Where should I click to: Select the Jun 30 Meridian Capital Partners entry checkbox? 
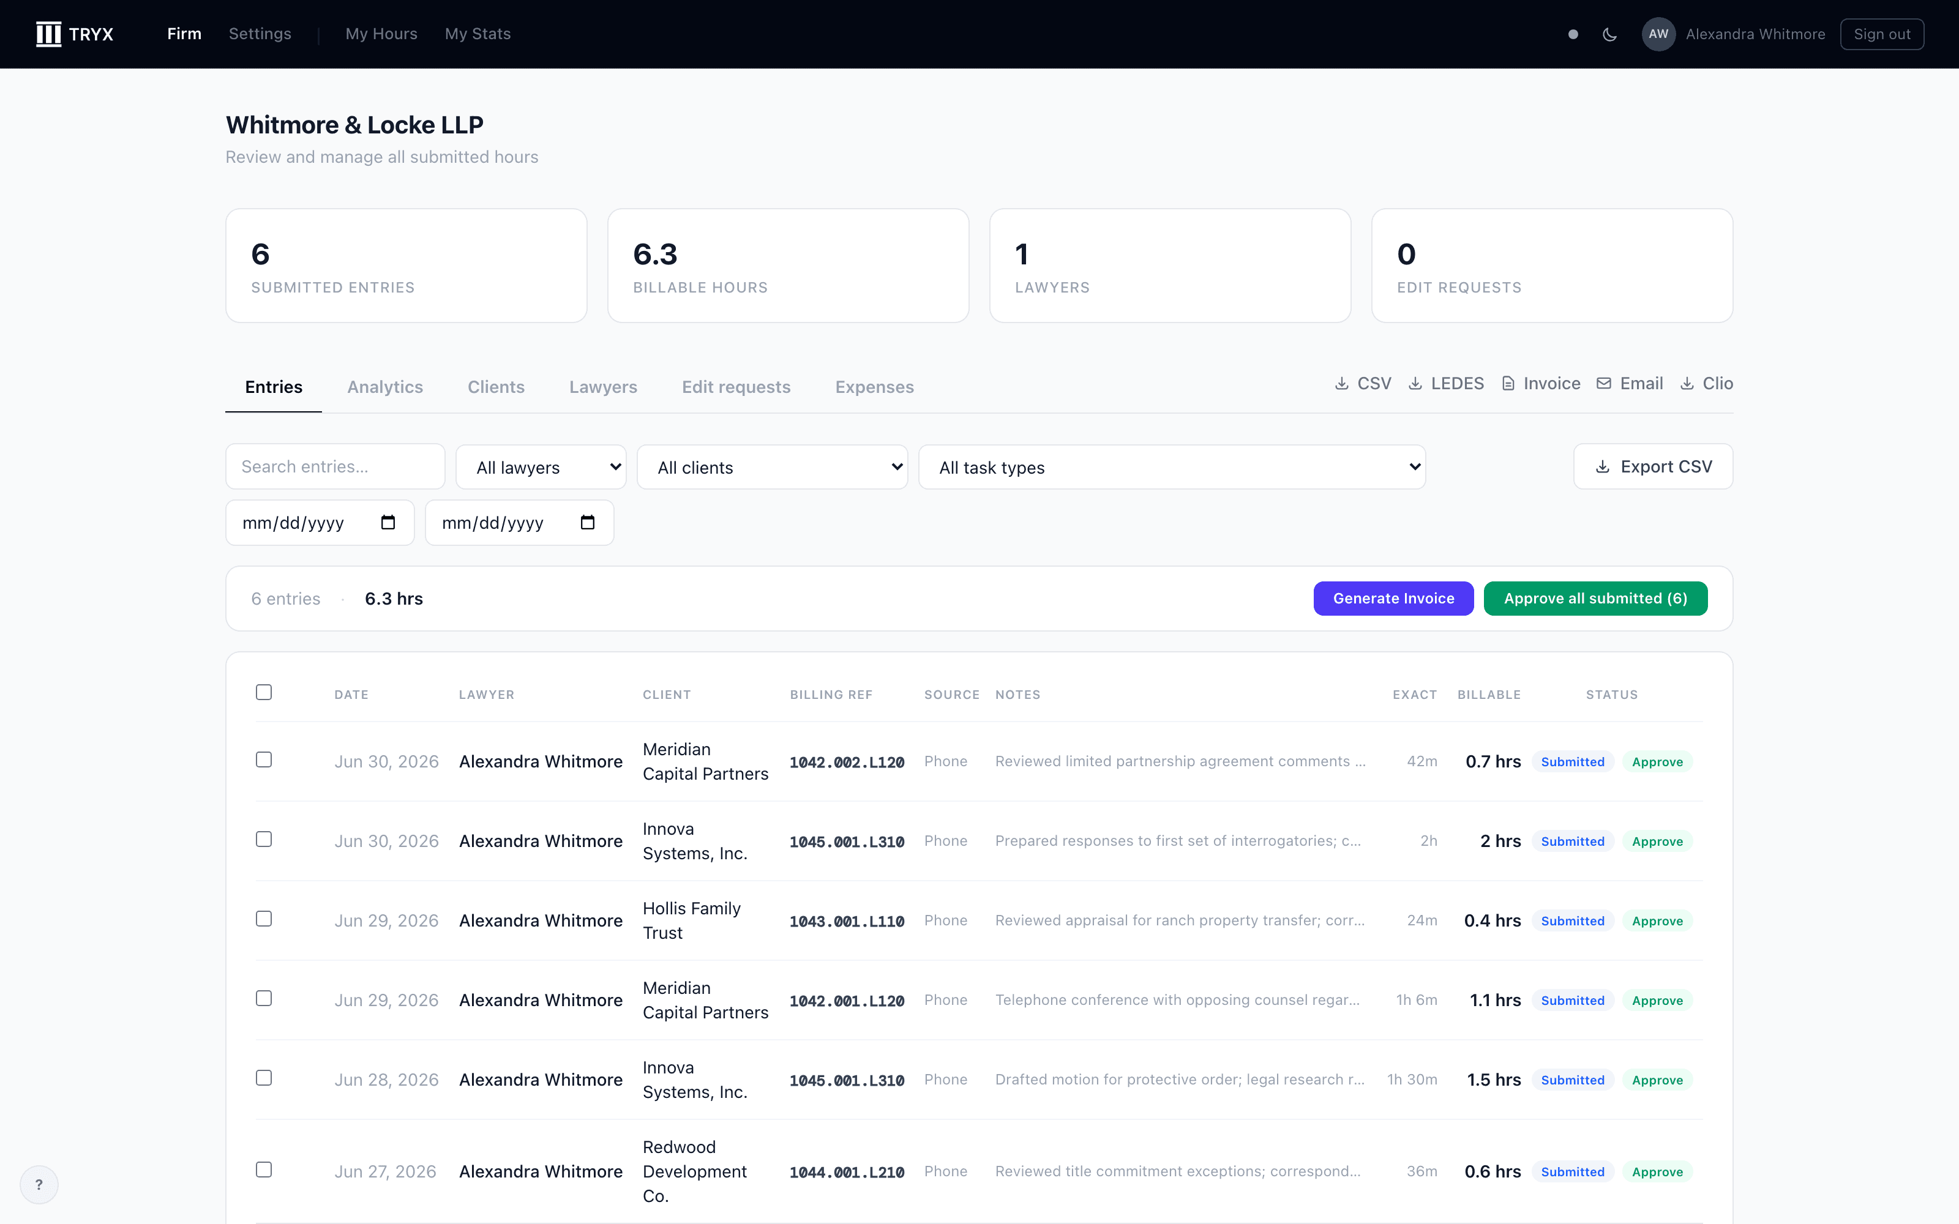click(x=264, y=759)
